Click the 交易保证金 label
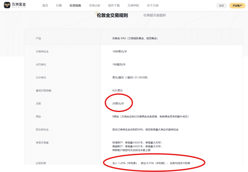The width and height of the screenshot is (248, 172). point(42,52)
